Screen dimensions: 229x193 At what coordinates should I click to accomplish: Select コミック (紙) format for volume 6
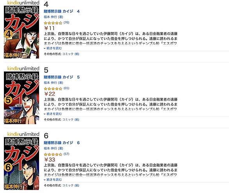71,186
